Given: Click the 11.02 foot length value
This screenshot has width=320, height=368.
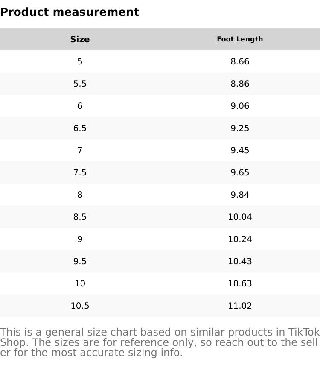Looking at the screenshot, I should [240, 306].
